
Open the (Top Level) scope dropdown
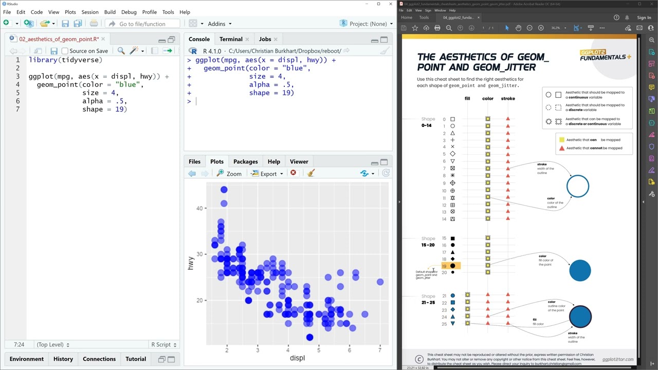[x=53, y=345]
